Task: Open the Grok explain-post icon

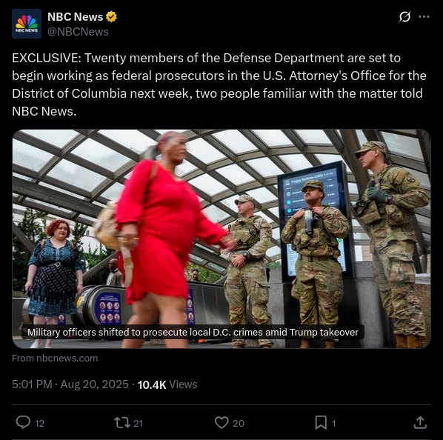Action: click(404, 16)
